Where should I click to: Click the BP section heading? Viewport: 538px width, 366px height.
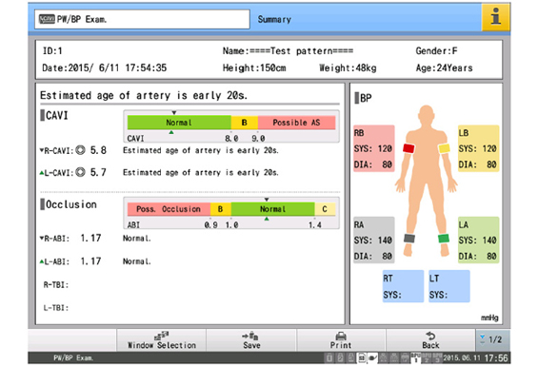click(364, 98)
